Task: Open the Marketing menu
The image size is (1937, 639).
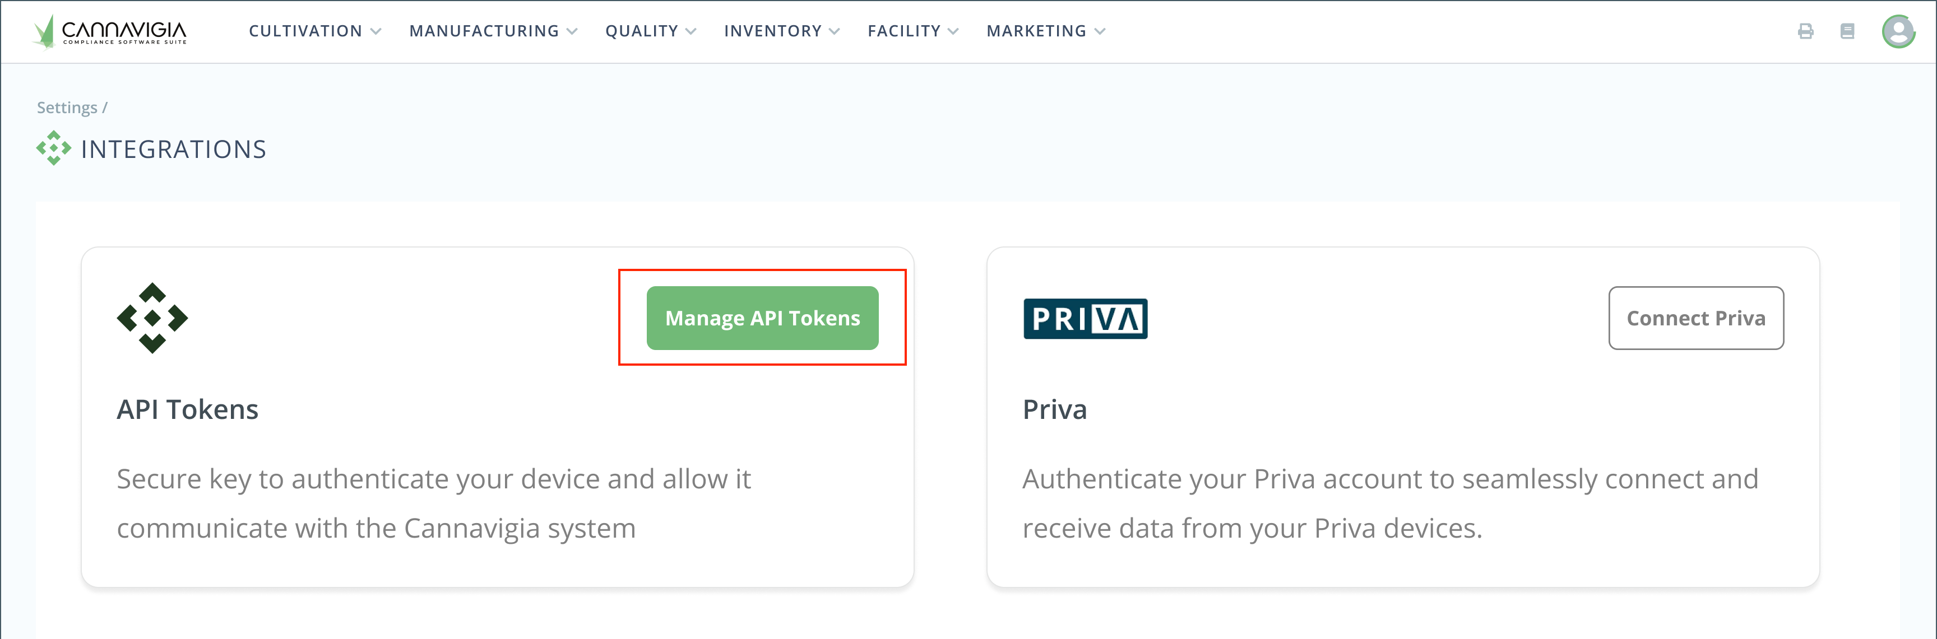Action: (x=1036, y=31)
